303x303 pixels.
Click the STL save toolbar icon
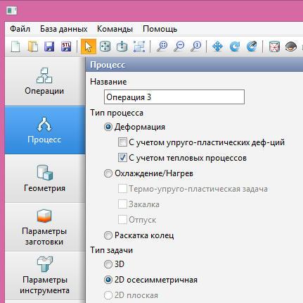(x=66, y=47)
